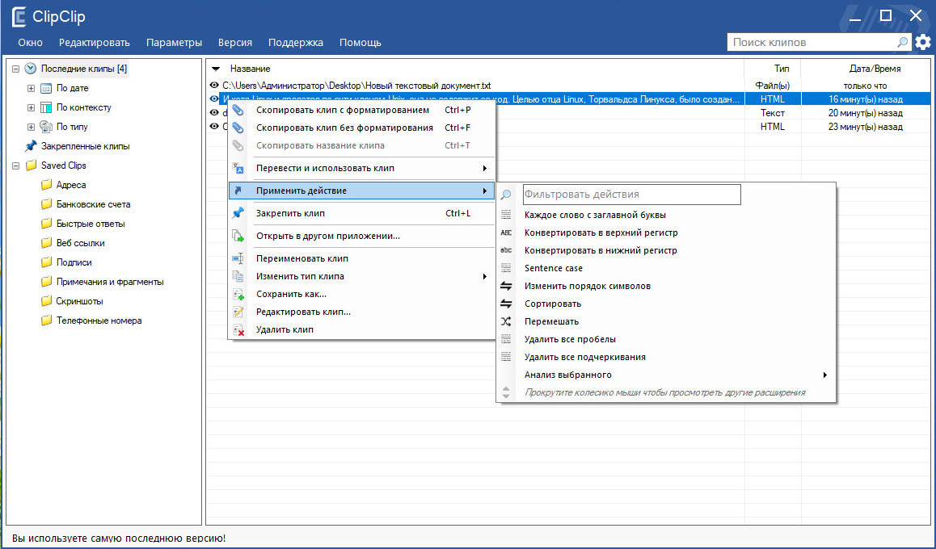Click the table icon next to По контексту
This screenshot has width=936, height=549.
(x=46, y=108)
